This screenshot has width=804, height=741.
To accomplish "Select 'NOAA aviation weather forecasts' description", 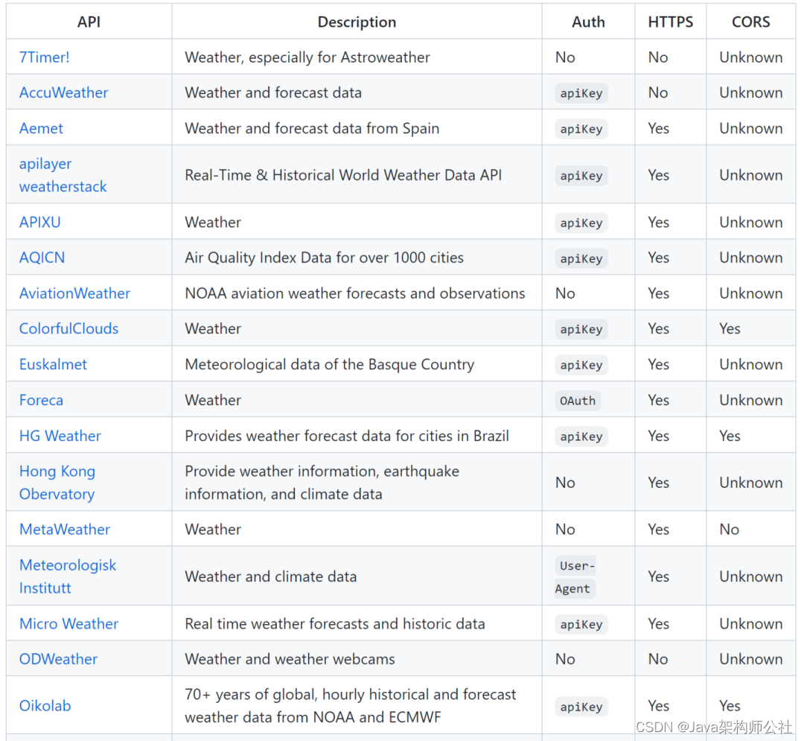I will click(x=355, y=293).
